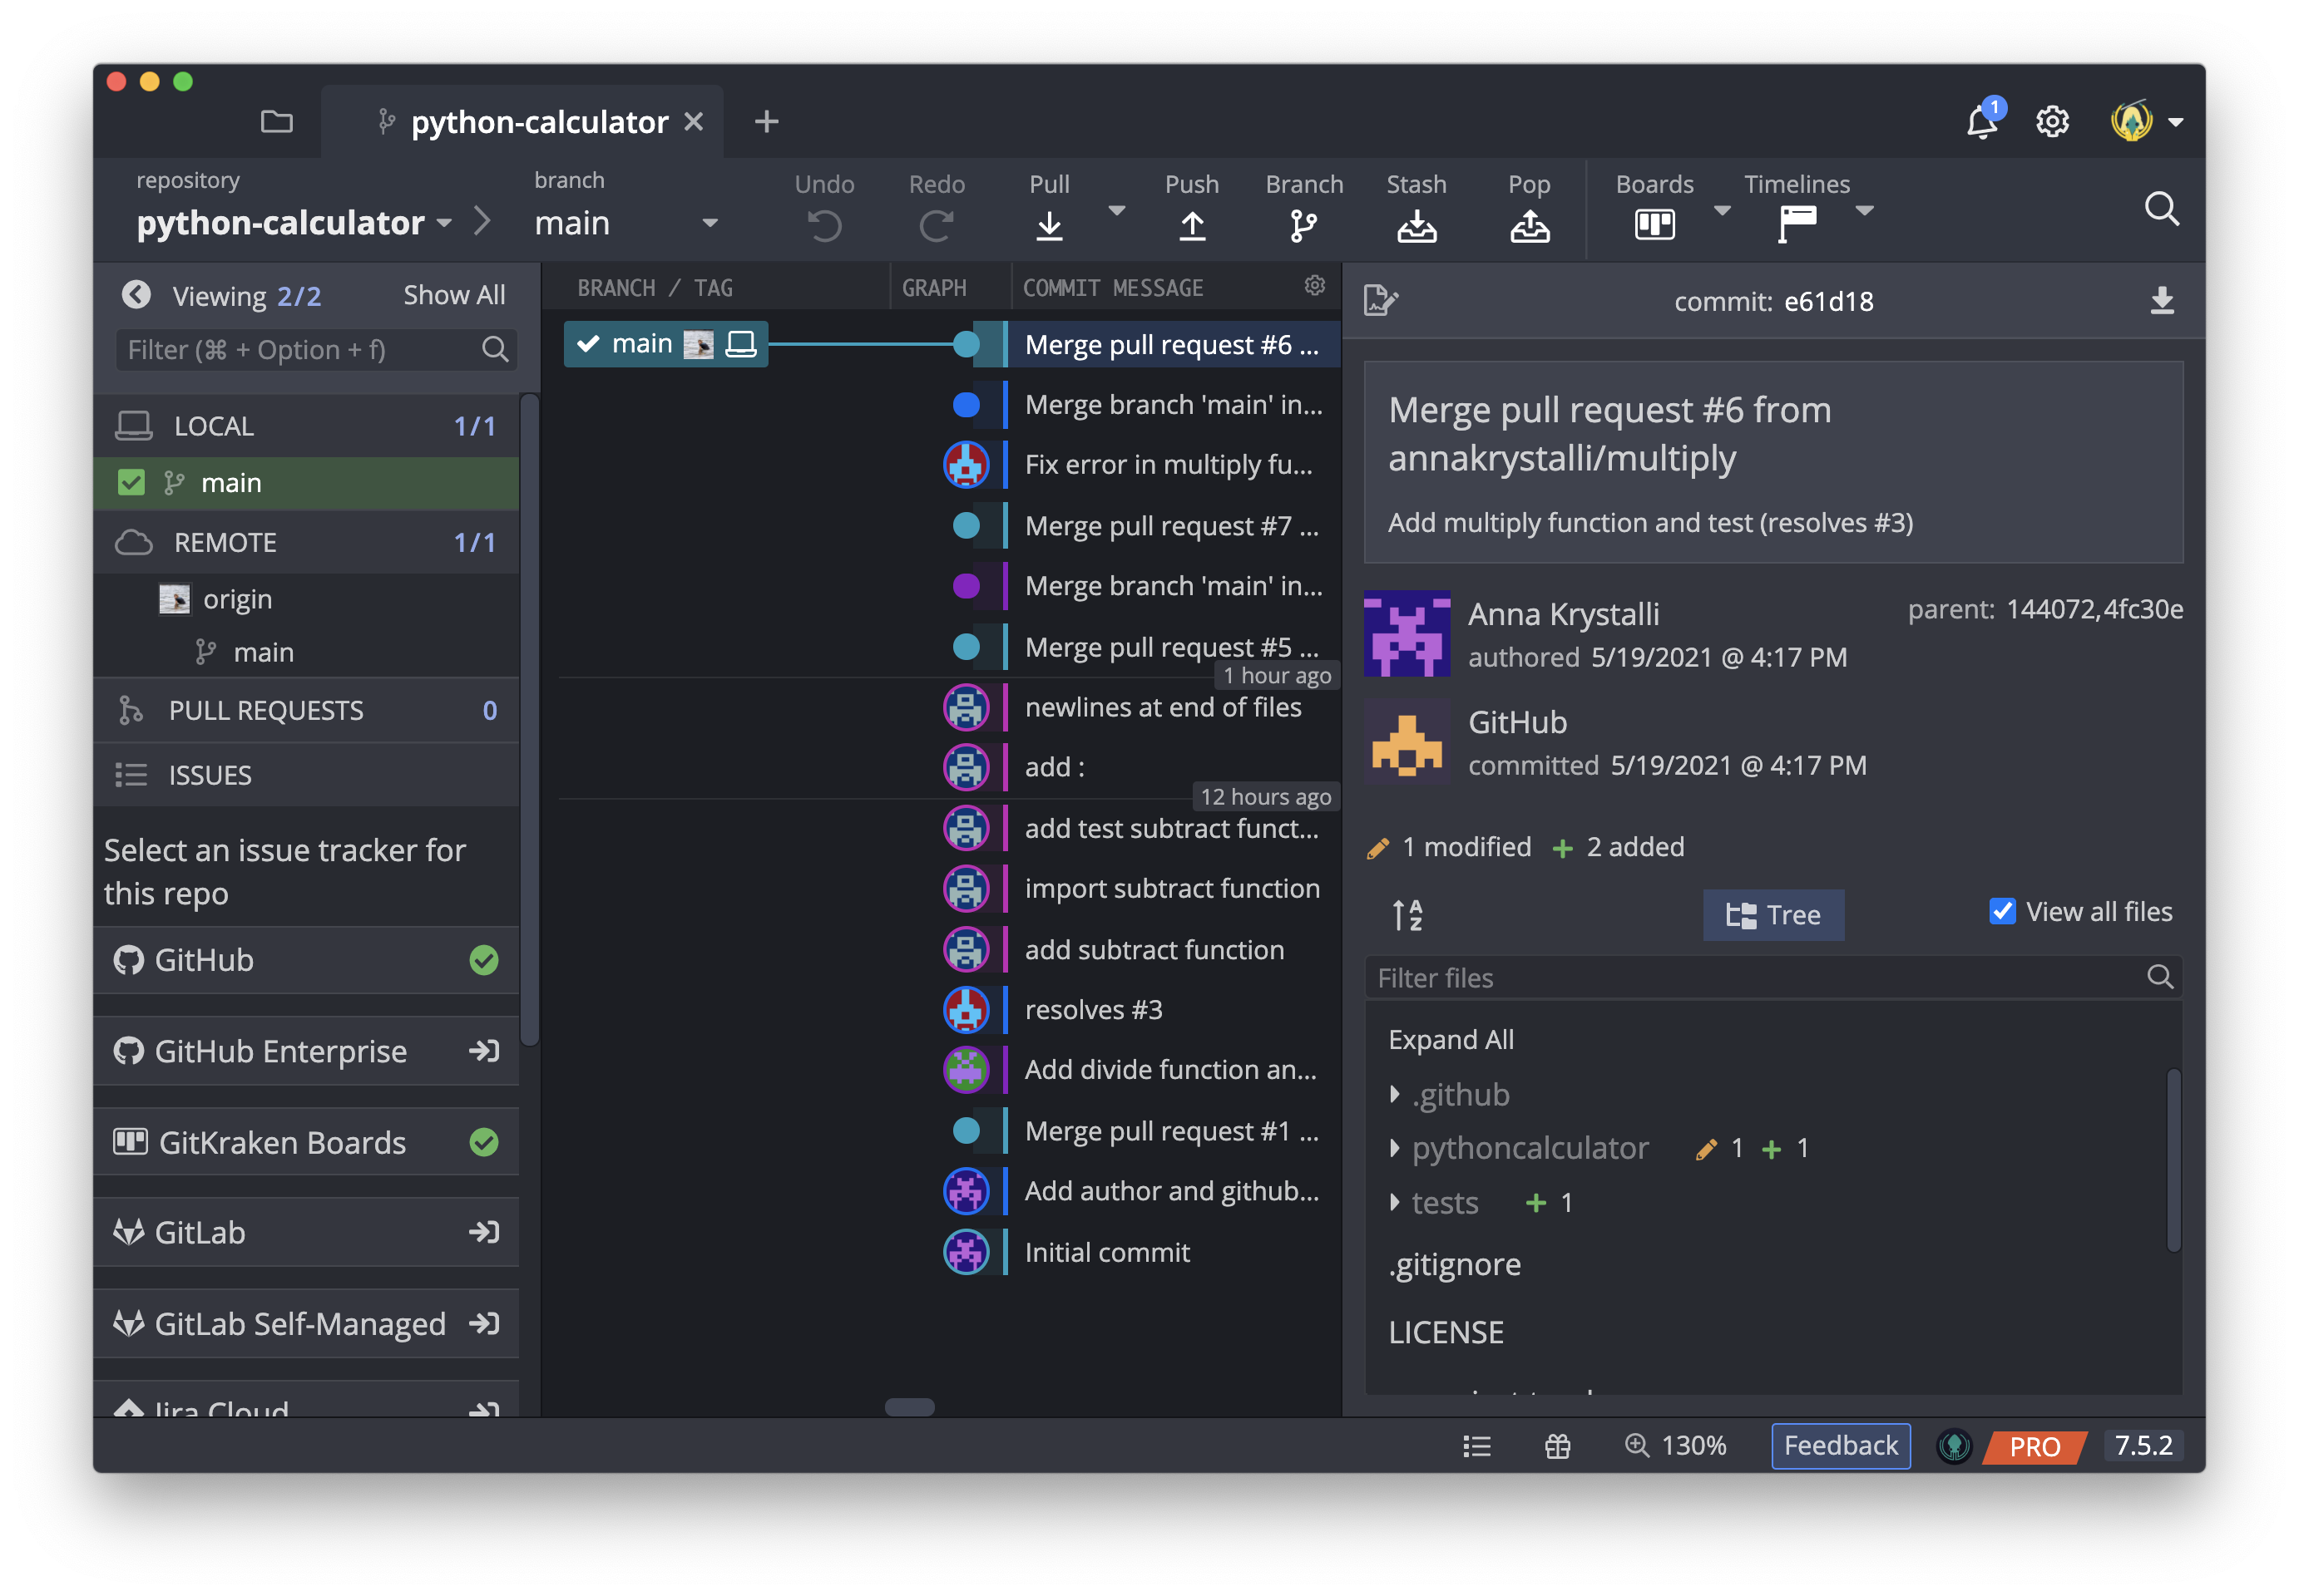2299x1596 pixels.
Task: Open the PULL REQUESTS section
Action: pos(306,710)
